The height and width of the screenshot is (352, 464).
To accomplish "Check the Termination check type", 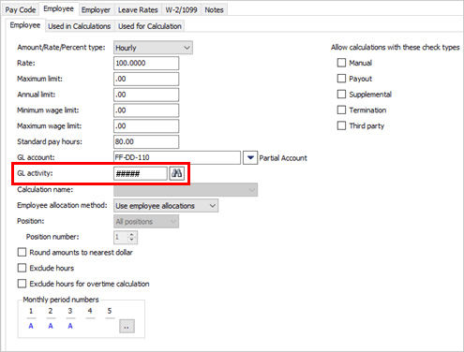I will tap(341, 110).
